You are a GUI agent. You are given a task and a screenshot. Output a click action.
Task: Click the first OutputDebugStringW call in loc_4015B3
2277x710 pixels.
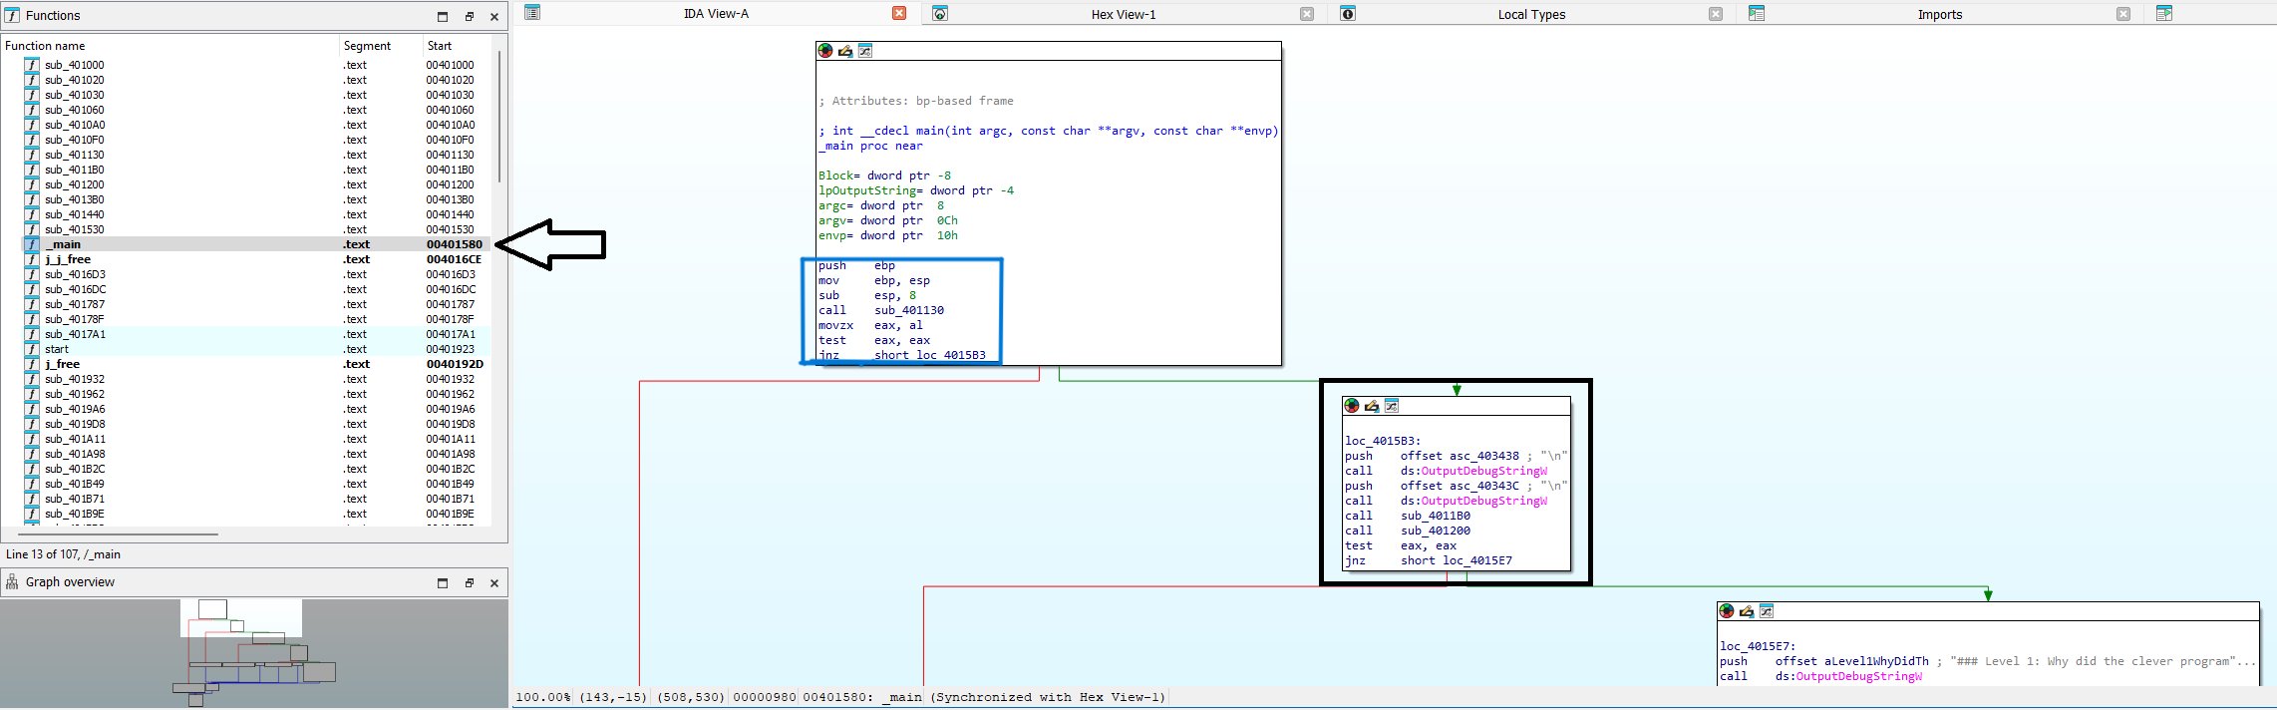point(1447,471)
